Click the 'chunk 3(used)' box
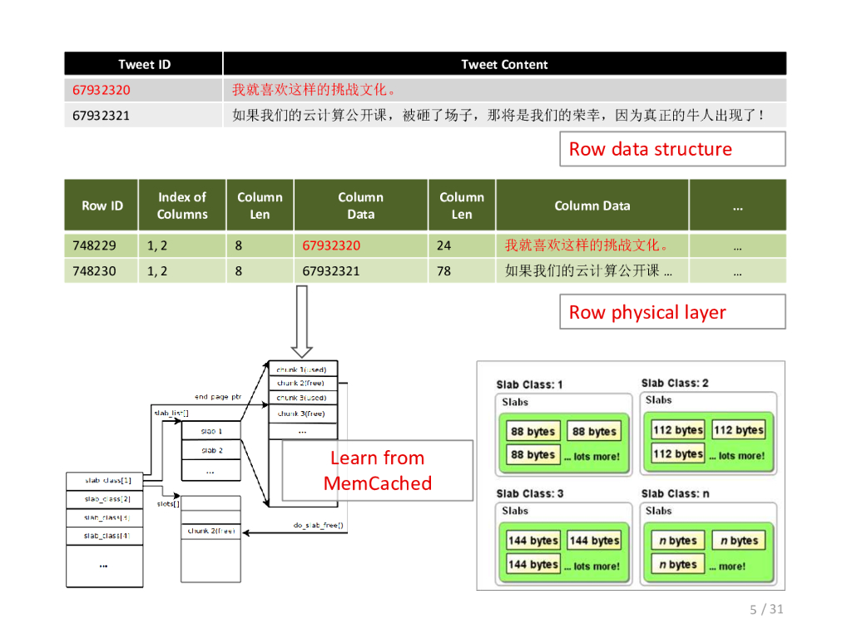Screen dimensions: 852x639 click(x=303, y=398)
